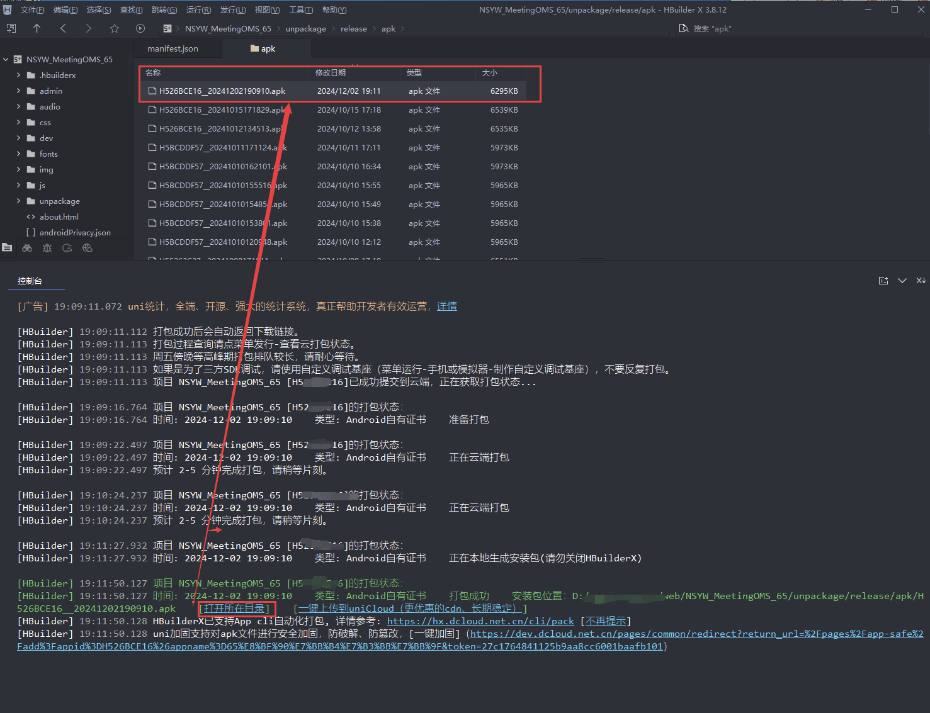Open the uniCloud globe cloud icon
Screen dimensions: 930x713
[x=88, y=248]
